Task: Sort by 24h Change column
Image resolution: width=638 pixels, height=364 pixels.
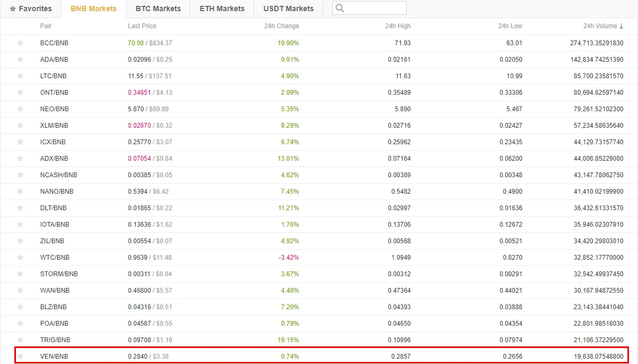Action: click(x=281, y=26)
